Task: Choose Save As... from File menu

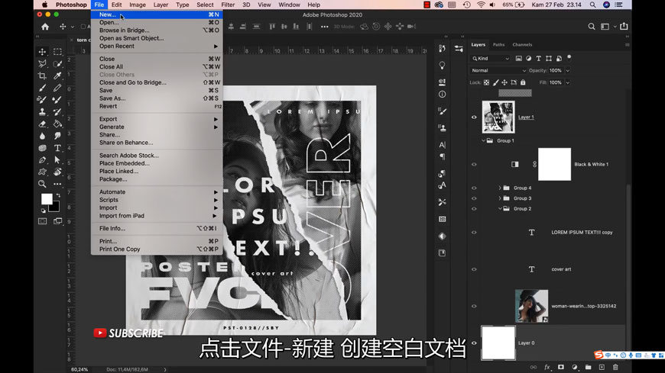Action: 112,98
